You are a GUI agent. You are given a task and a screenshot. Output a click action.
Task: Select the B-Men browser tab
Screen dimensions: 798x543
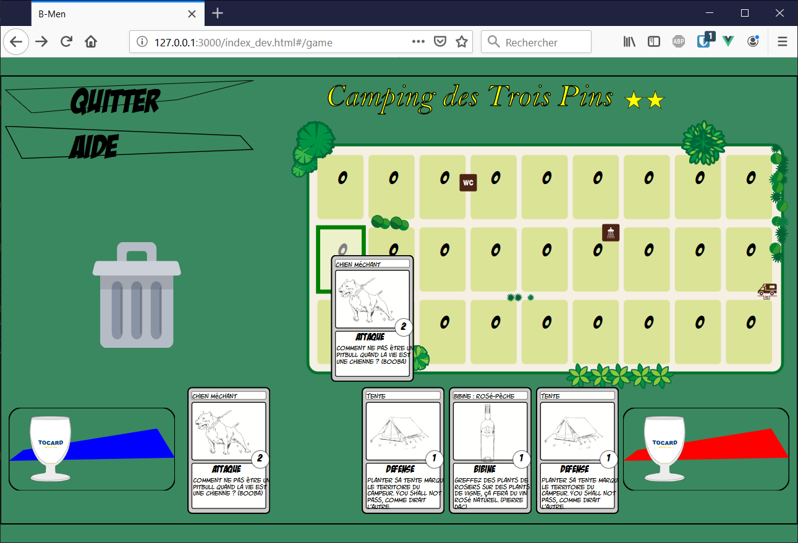[111, 14]
